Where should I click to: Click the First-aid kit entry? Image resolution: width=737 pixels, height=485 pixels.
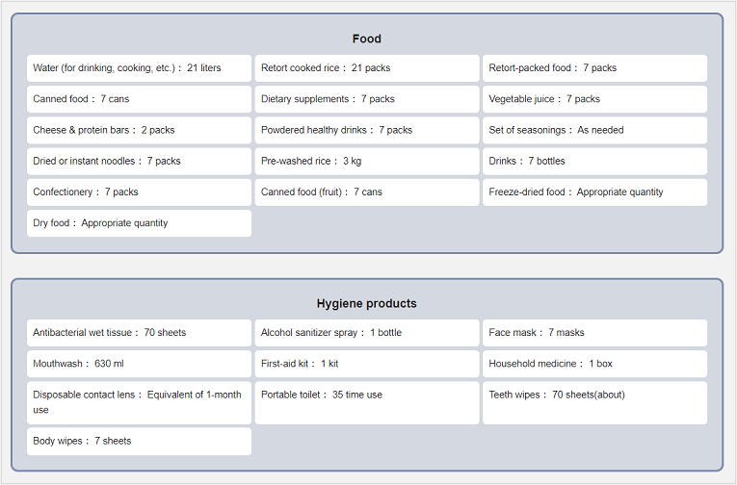(367, 364)
